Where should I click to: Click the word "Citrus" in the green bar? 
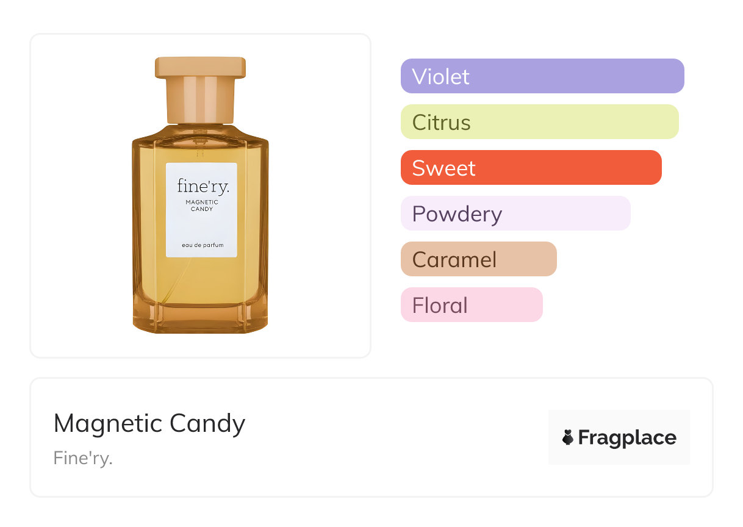(441, 123)
